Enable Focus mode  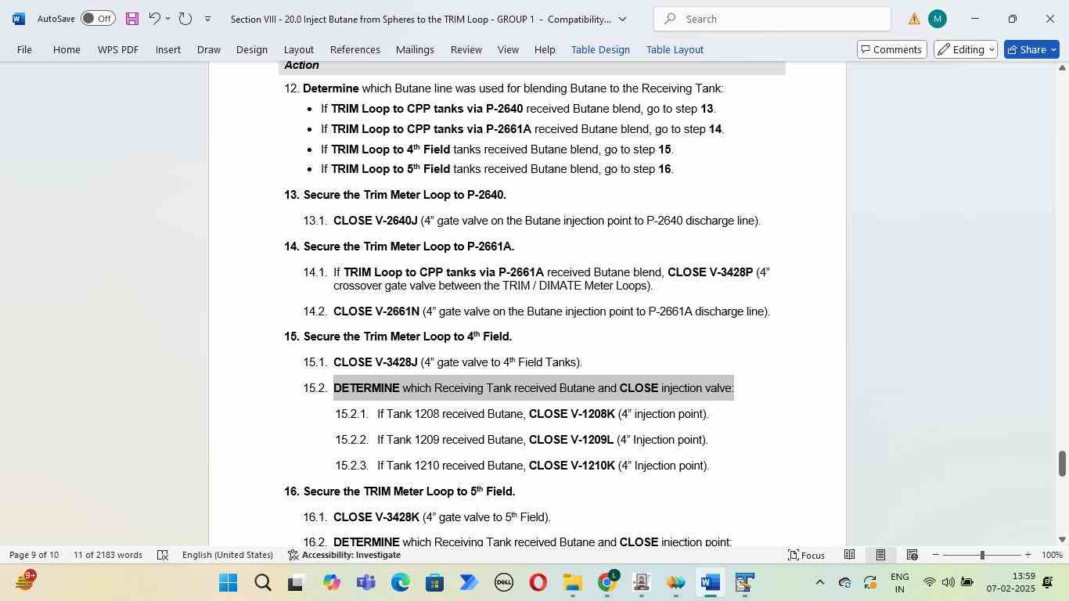806,555
